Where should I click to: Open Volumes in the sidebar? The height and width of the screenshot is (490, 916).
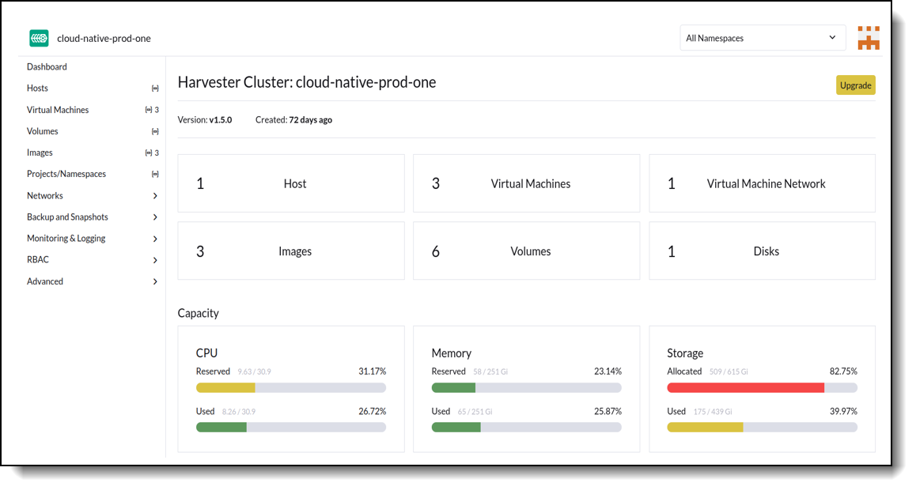[x=42, y=131]
